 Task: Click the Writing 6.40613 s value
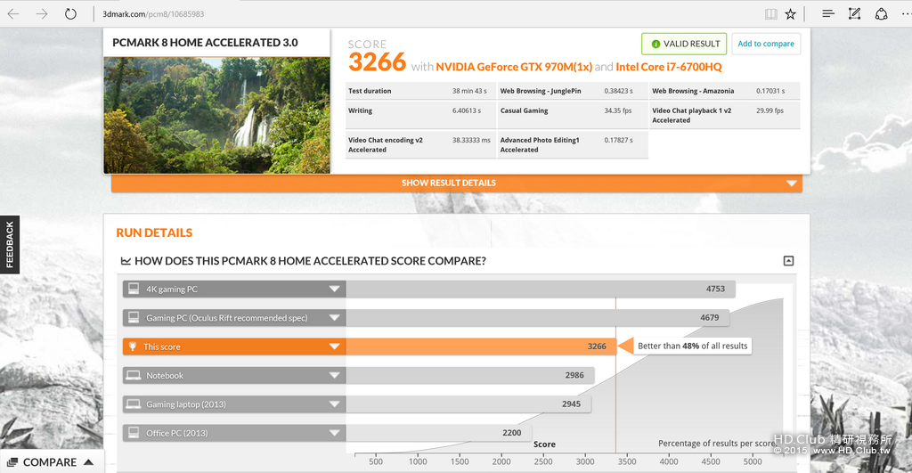tap(467, 110)
